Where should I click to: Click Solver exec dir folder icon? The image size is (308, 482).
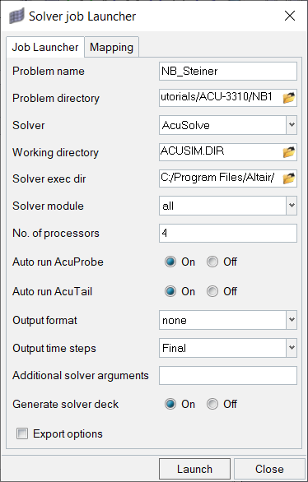(x=288, y=178)
